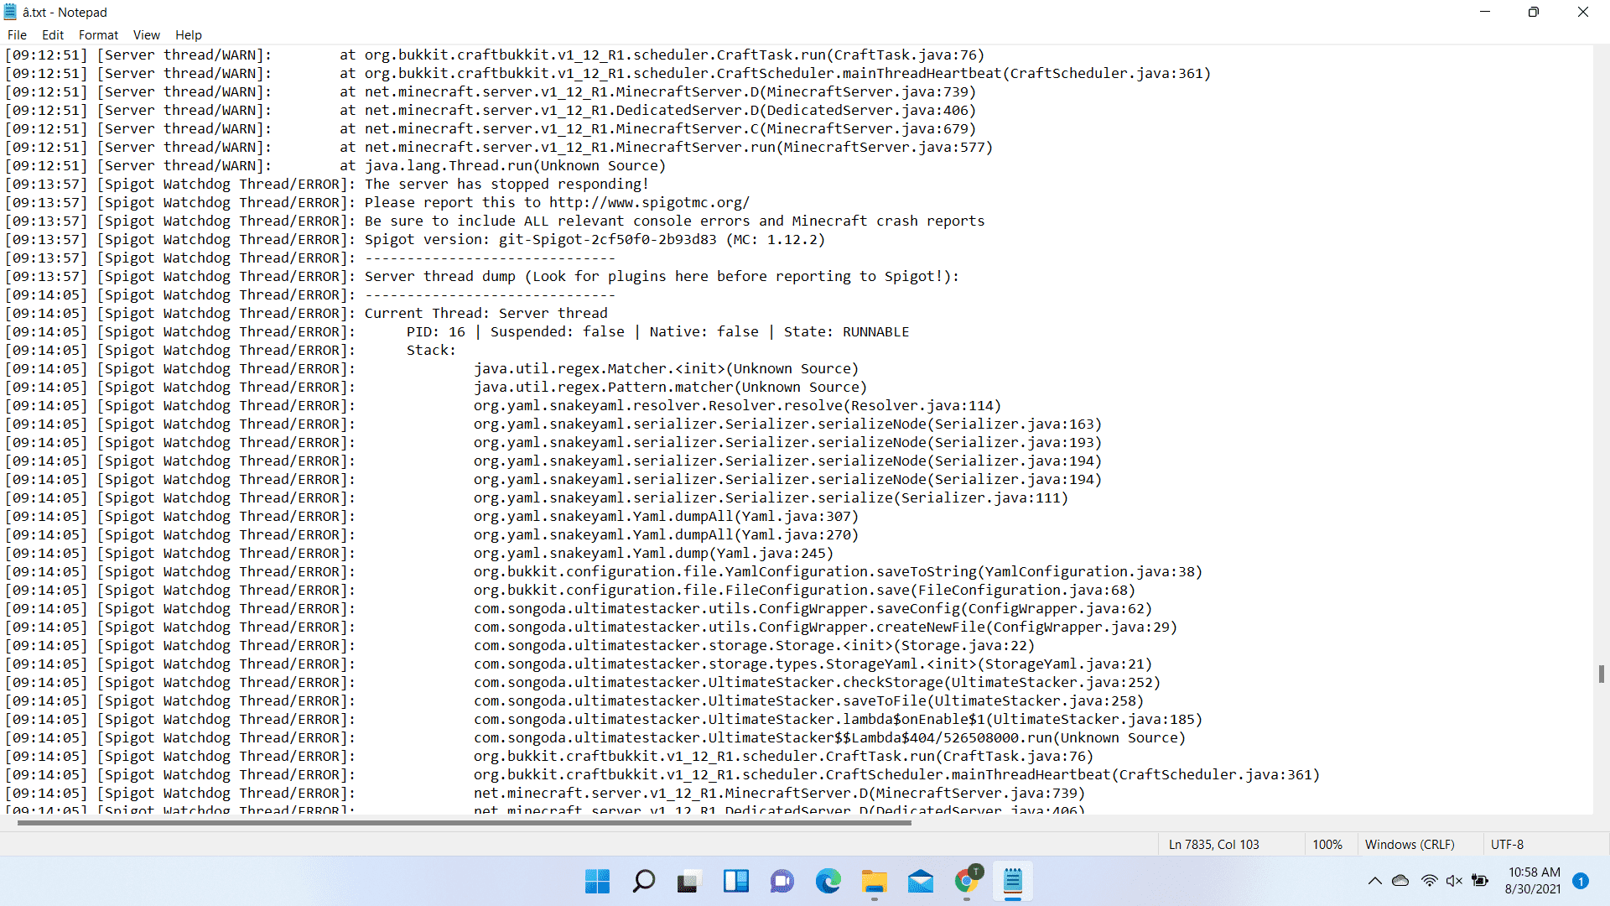Click the horizontal scrollbar thumb

464,823
